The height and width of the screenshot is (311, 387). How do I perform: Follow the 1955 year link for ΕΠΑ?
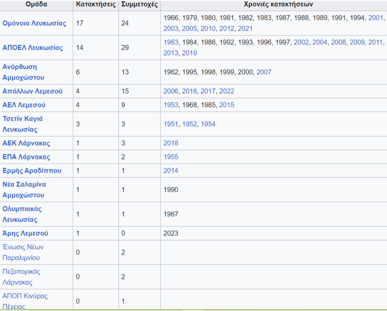pyautogui.click(x=171, y=157)
